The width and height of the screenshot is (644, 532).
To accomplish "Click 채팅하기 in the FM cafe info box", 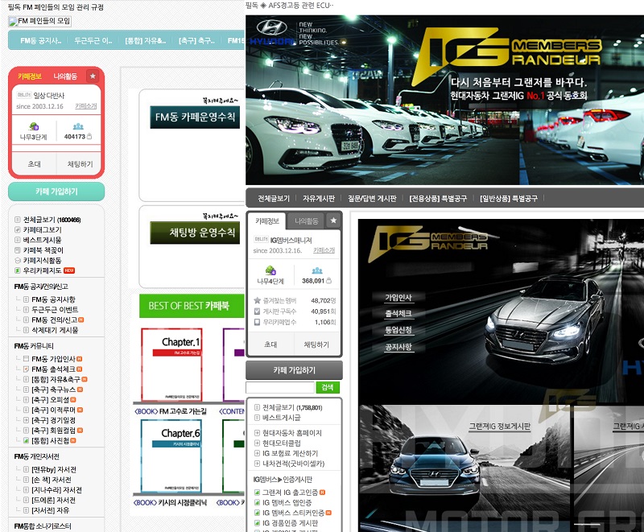I will pos(80,164).
